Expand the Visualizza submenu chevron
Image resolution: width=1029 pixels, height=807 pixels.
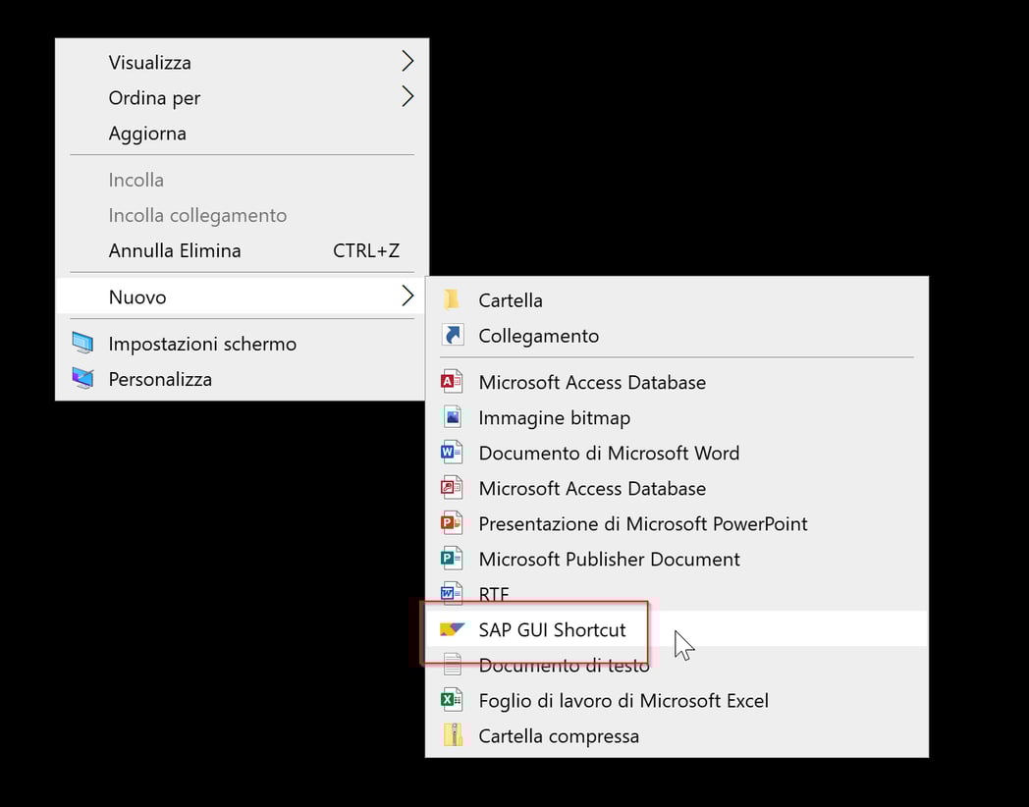click(x=407, y=62)
